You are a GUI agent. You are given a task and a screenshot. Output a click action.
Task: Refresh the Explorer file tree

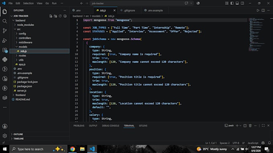click(60, 16)
